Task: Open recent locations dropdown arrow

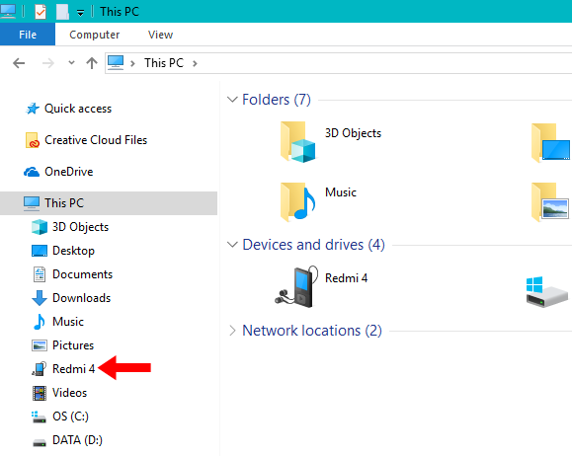Action: click(71, 63)
